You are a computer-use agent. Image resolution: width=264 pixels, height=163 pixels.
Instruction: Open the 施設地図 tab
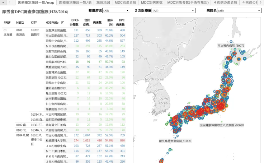click(x=103, y=3)
